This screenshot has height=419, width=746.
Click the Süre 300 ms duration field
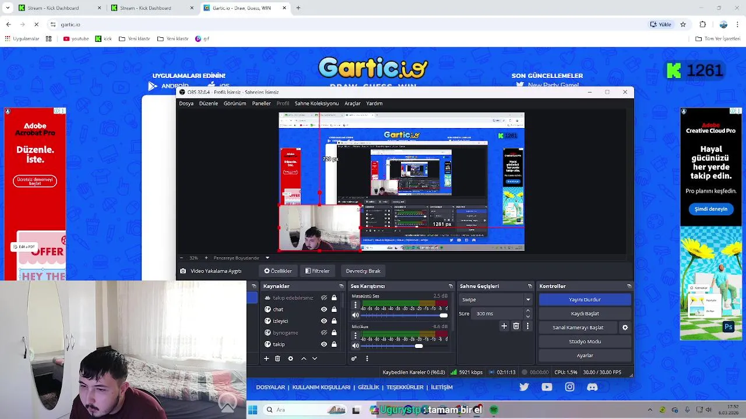tap(498, 314)
